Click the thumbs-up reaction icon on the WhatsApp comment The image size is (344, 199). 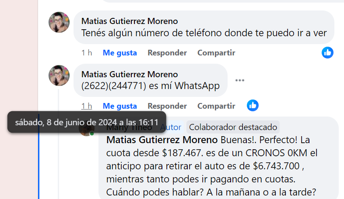[253, 106]
